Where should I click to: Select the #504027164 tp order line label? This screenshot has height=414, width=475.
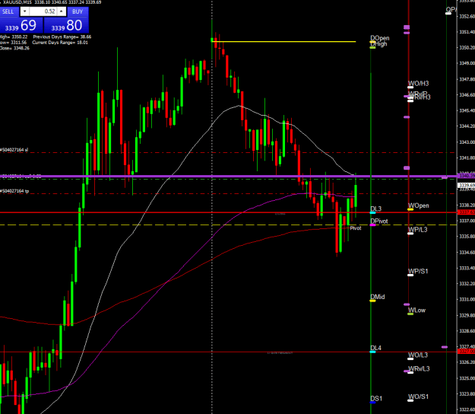[14, 191]
